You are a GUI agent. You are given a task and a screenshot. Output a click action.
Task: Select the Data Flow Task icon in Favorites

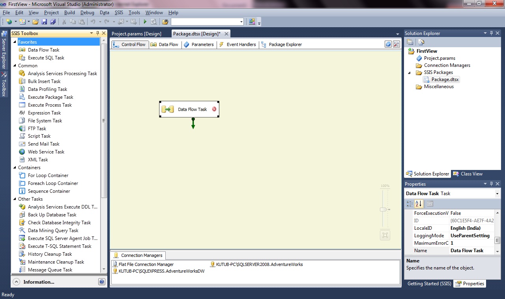[22, 50]
